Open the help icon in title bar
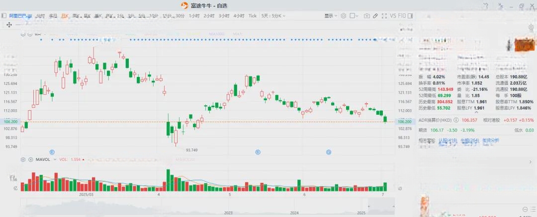The image size is (537, 217). click(486, 5)
